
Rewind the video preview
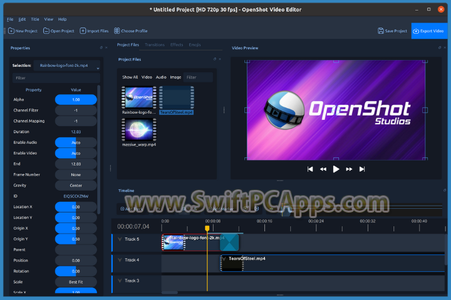tap(323, 169)
